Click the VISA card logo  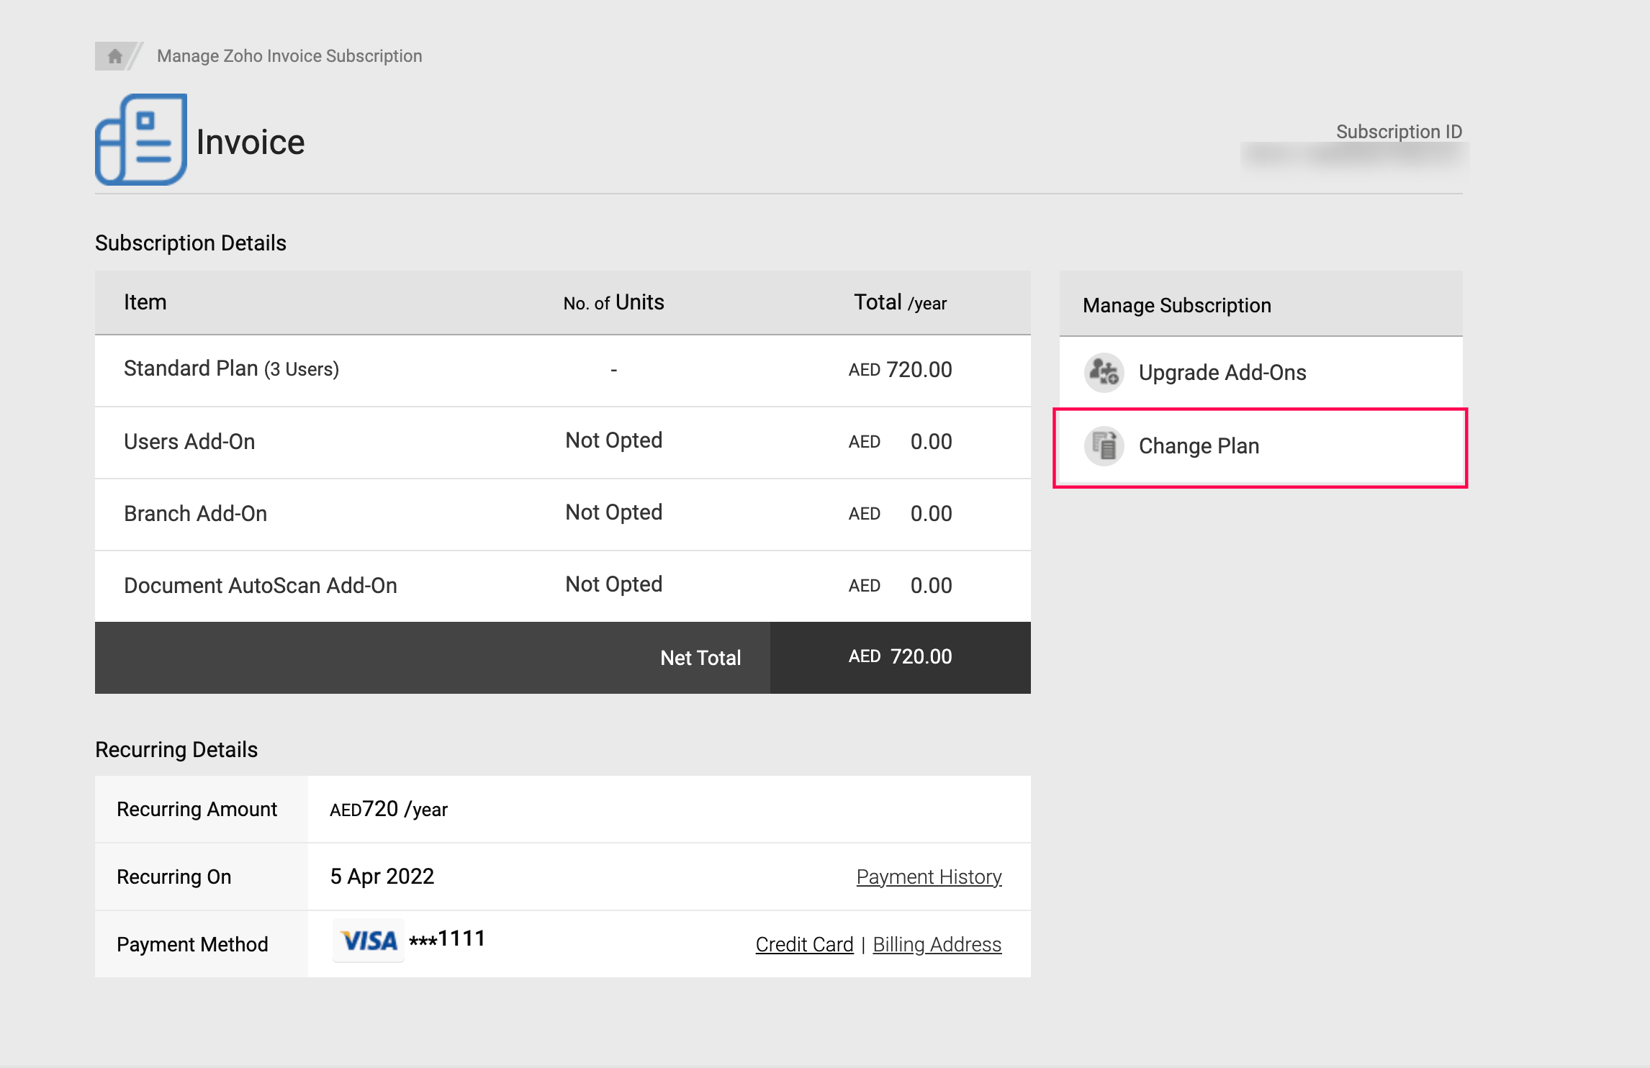pyautogui.click(x=369, y=940)
